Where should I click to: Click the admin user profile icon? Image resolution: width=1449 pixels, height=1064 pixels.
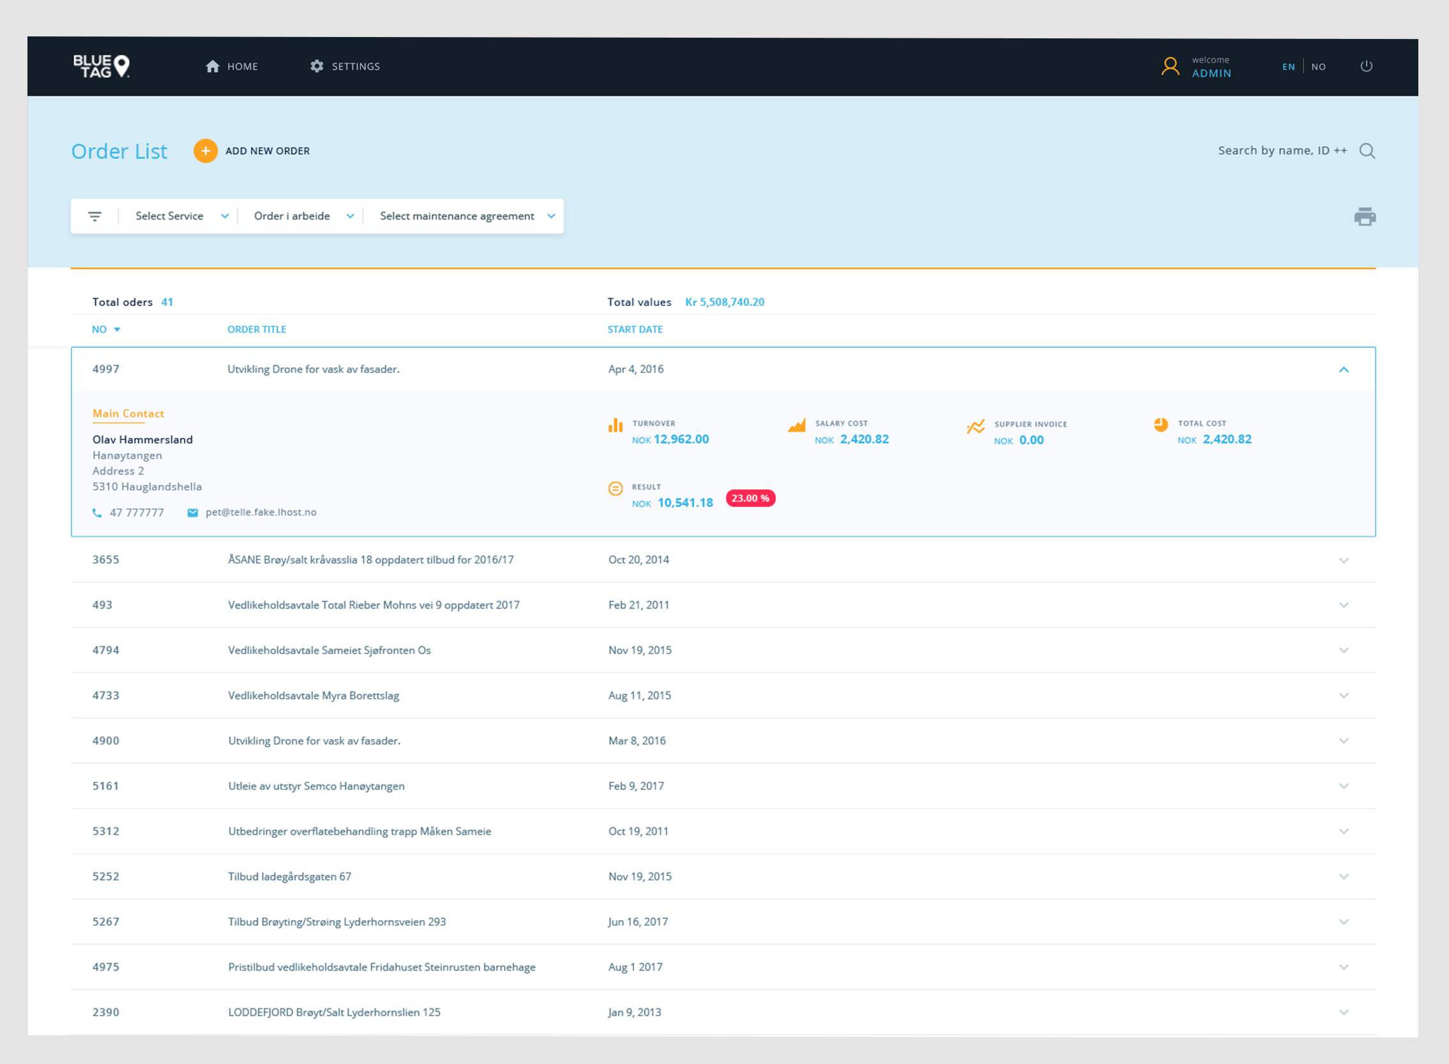click(1170, 66)
